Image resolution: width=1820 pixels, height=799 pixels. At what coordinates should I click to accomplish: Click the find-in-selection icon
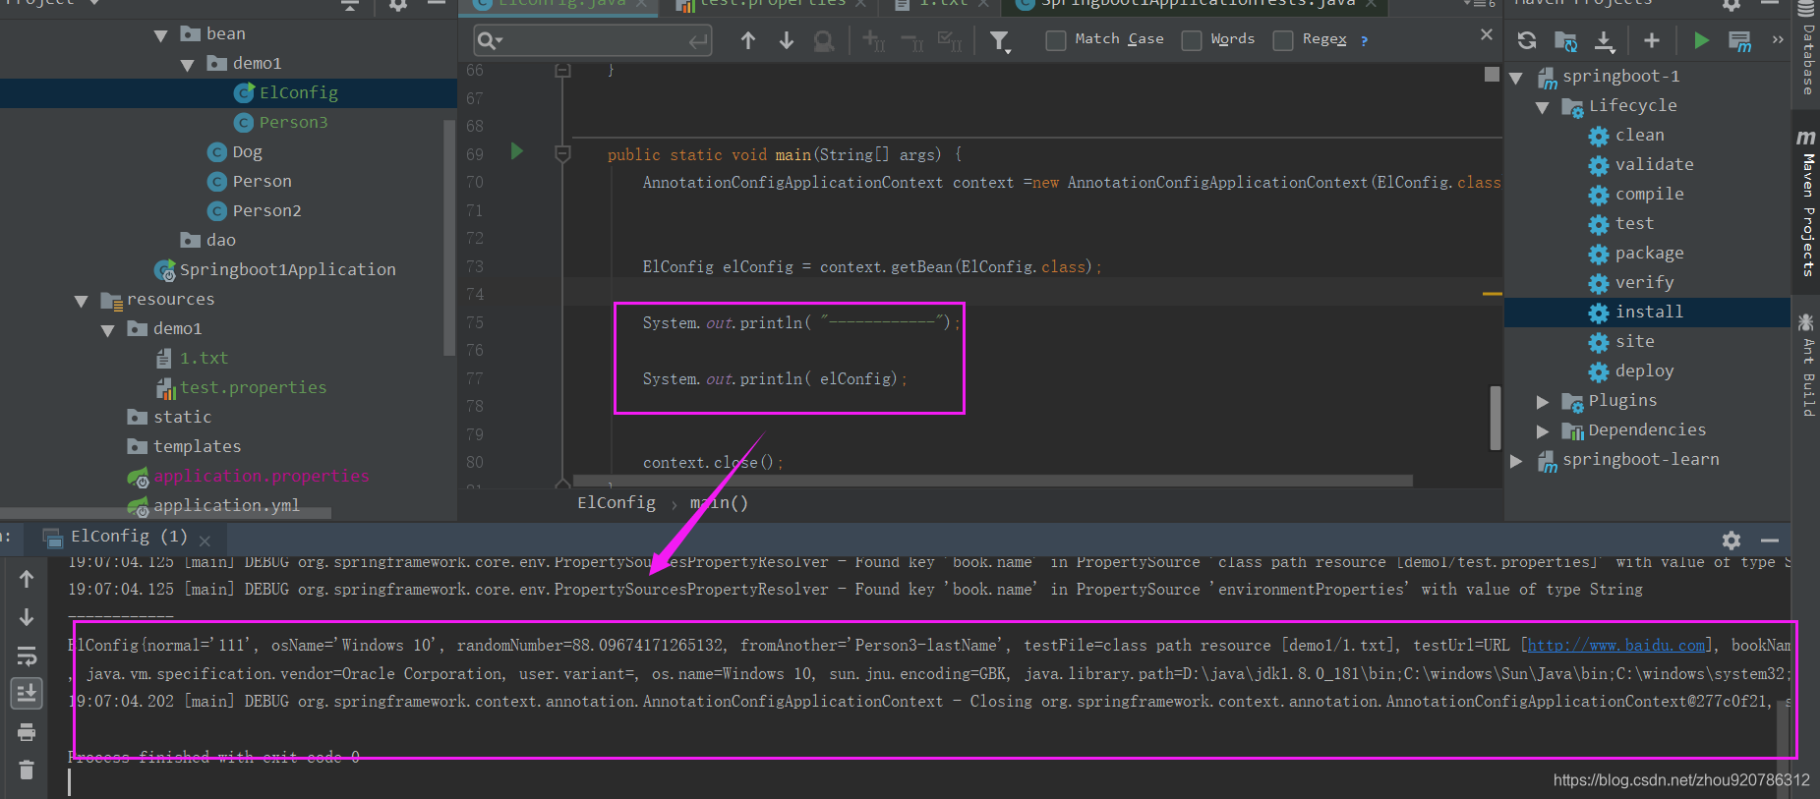[x=824, y=41]
